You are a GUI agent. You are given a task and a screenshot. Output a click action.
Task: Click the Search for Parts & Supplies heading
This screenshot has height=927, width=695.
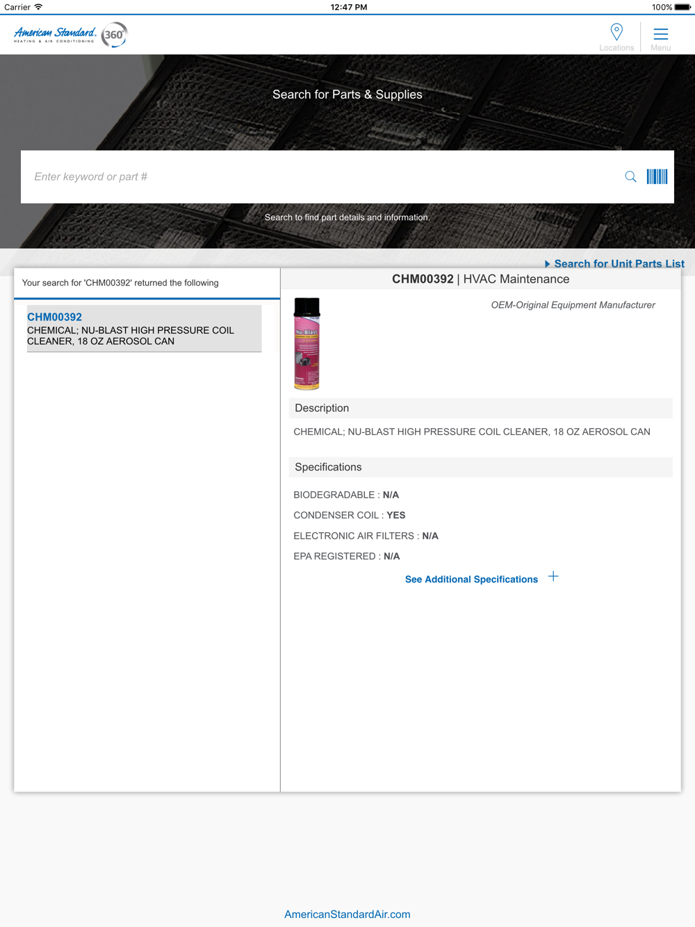347,95
